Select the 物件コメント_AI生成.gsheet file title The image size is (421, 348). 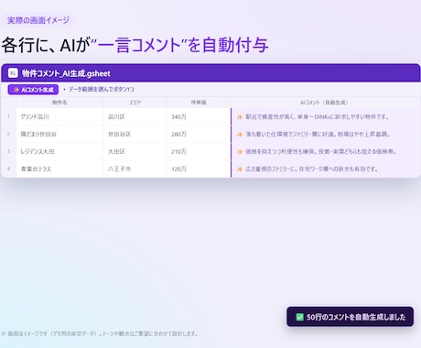(66, 73)
